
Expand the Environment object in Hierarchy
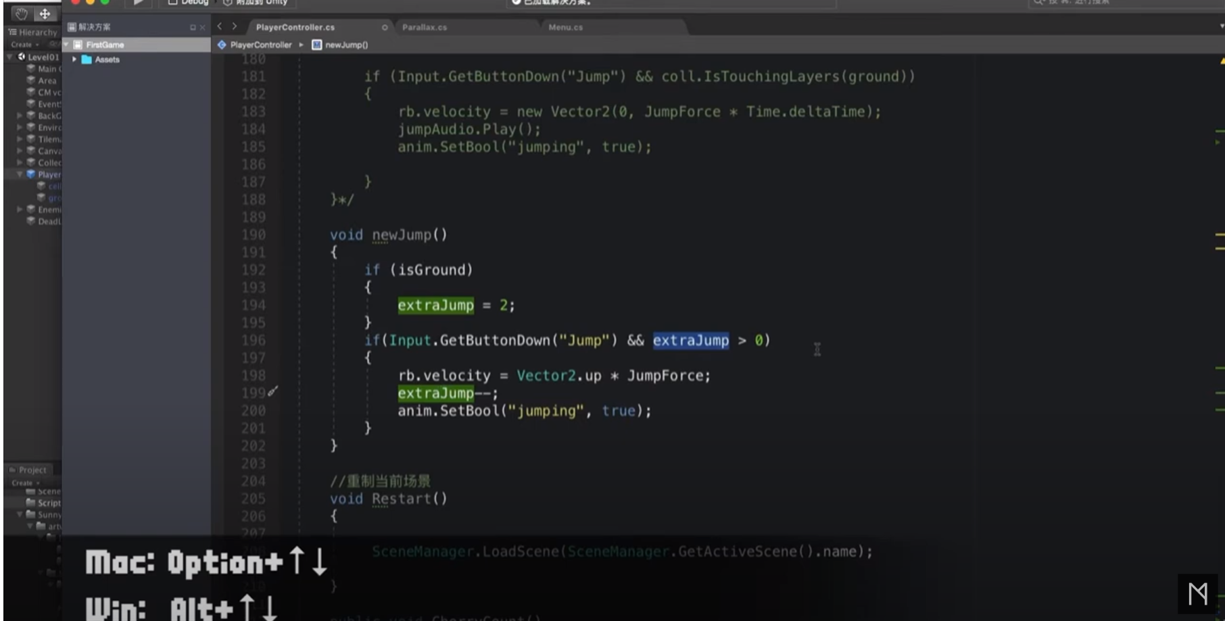tap(20, 127)
